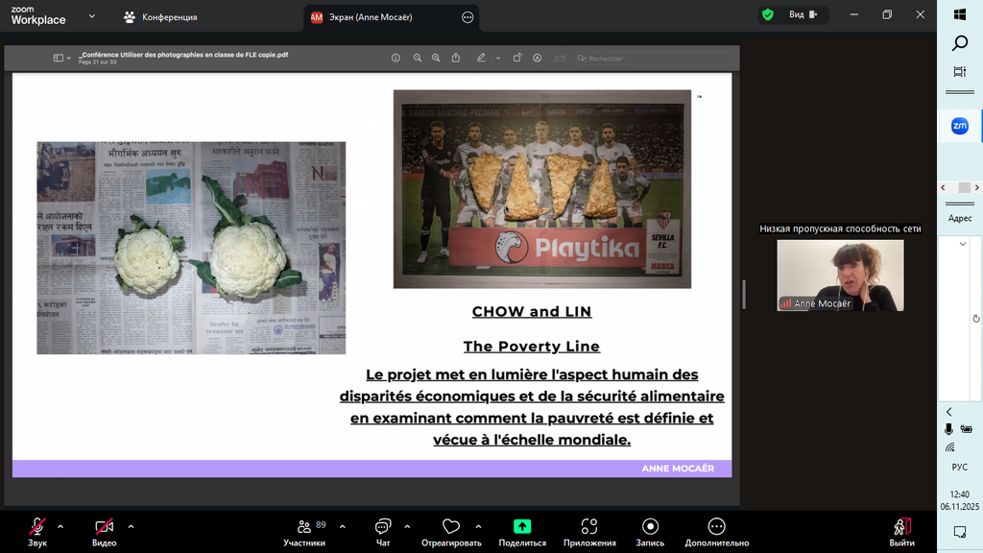The height and width of the screenshot is (553, 983).
Task: Open the ellipsis options on the Экран tab
Action: click(468, 17)
